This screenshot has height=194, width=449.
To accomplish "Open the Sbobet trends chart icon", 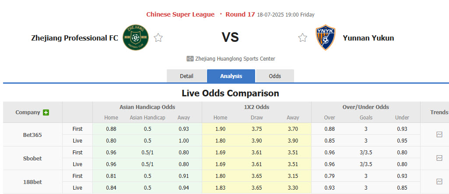I will tap(439, 158).
